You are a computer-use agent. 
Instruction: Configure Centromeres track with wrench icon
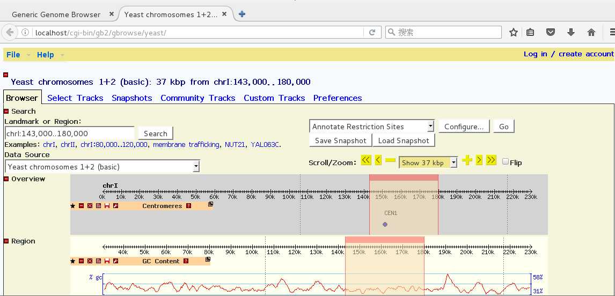[x=116, y=206]
